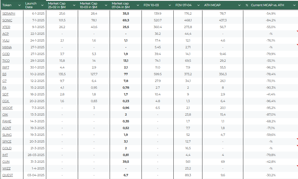Select SONIC ATH MCAP 437,3 cell
Viewport: 298px width, 179px height.
pyautogui.click(x=223, y=20)
